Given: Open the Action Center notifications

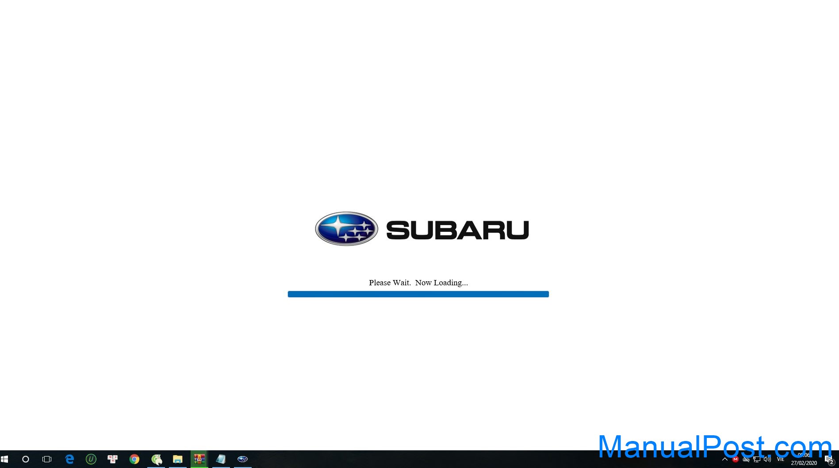Looking at the screenshot, I should pos(829,459).
